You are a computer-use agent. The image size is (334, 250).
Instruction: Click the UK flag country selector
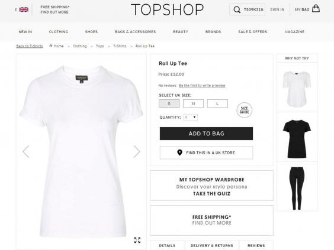(24, 9)
